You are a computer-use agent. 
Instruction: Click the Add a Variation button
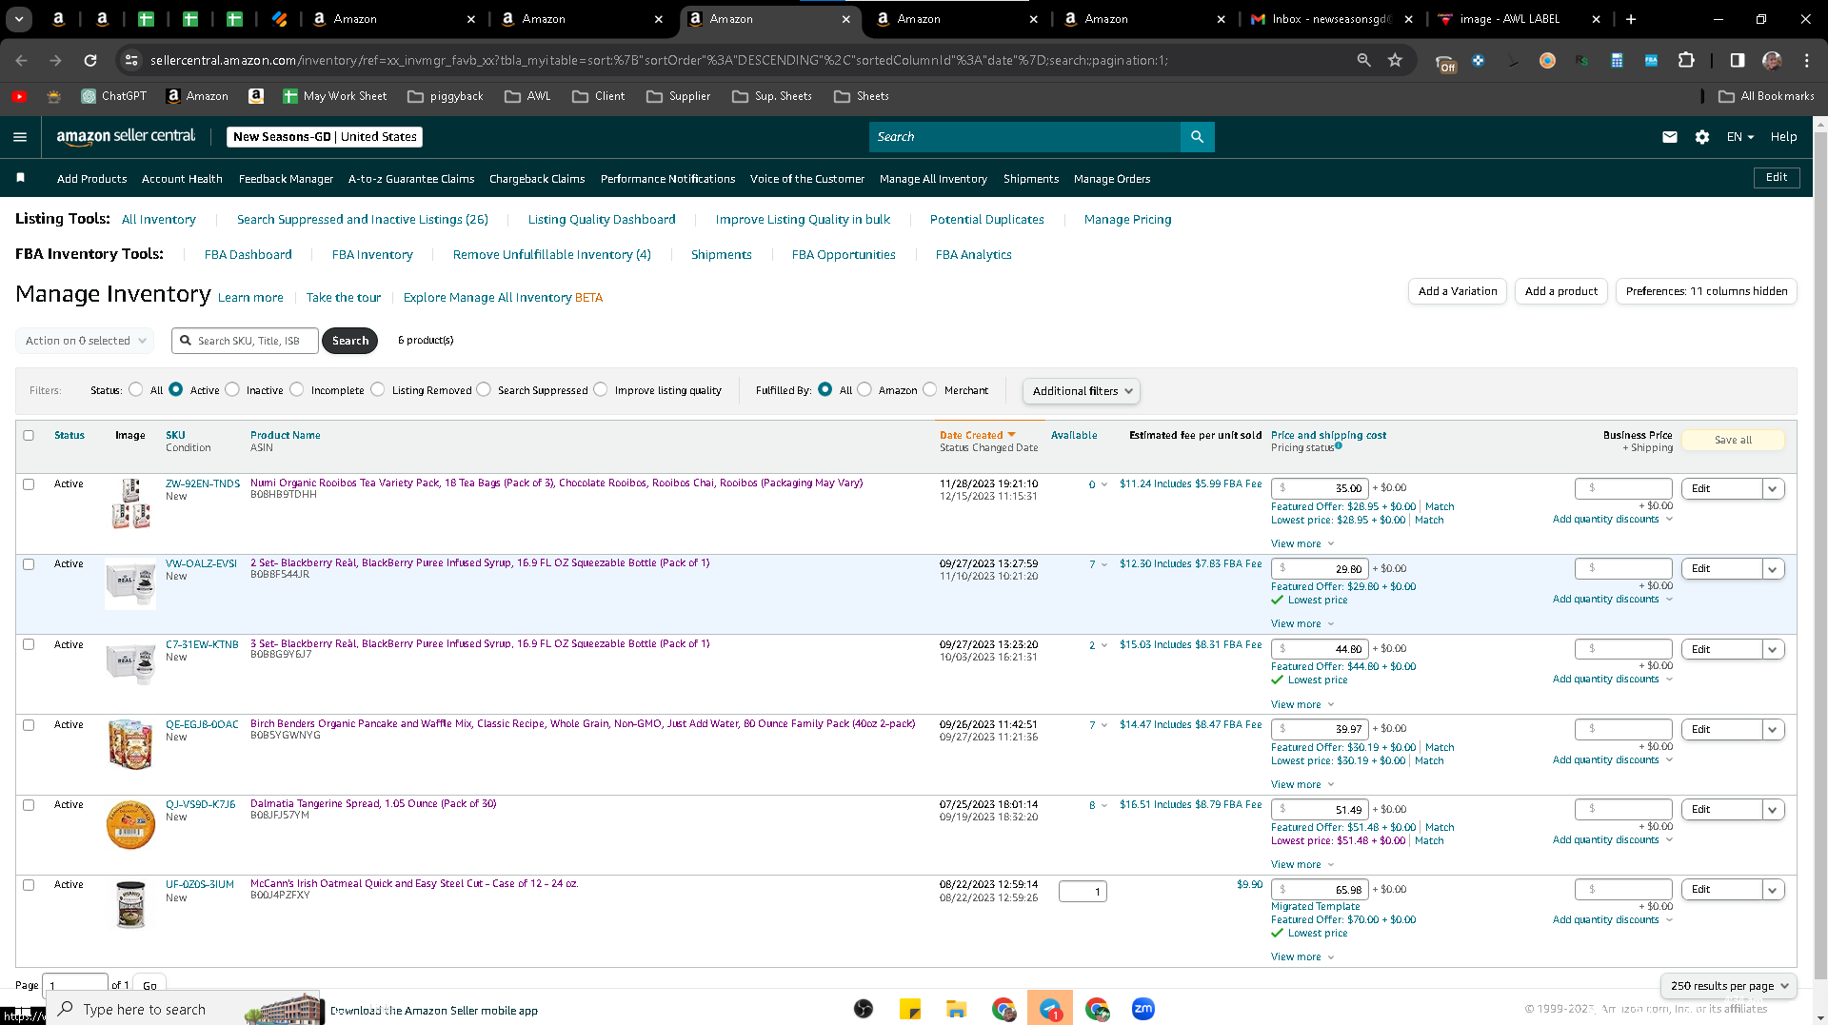click(1458, 291)
